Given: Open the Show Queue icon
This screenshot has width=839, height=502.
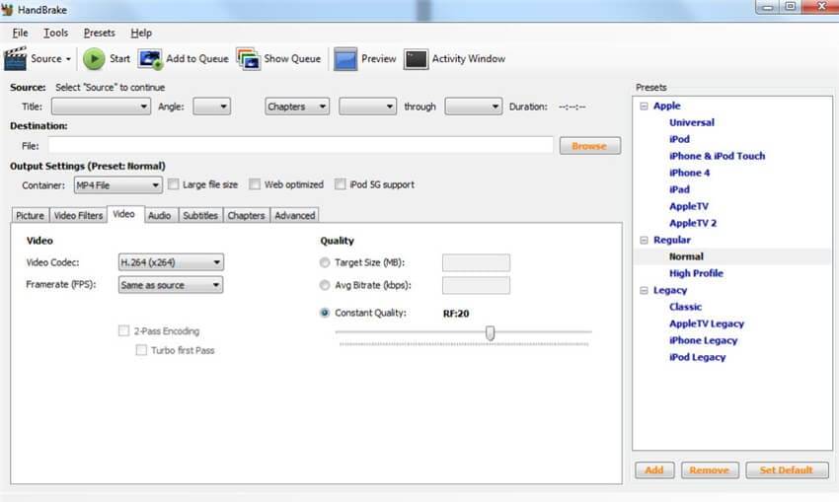Looking at the screenshot, I should click(x=248, y=59).
